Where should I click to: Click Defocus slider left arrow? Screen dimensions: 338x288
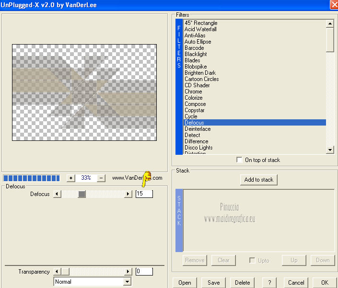pos(57,194)
